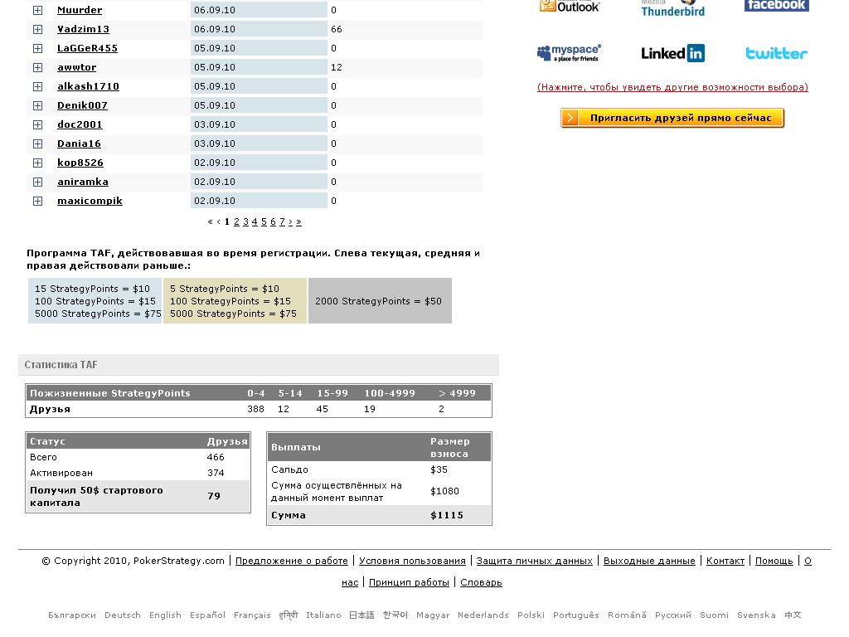Expand the Denik007 row plus icon
The image size is (849, 637).
[x=37, y=105]
